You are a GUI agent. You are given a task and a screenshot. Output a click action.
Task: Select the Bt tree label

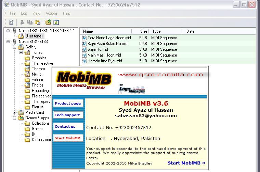coord(34,134)
